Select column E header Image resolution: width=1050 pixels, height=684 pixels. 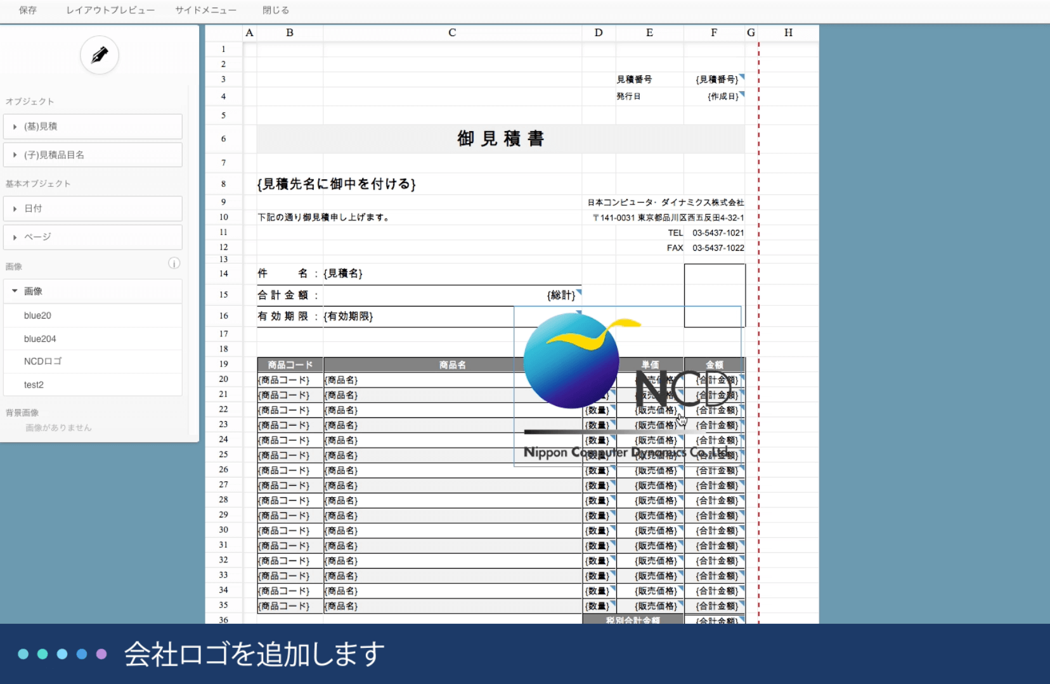click(649, 33)
